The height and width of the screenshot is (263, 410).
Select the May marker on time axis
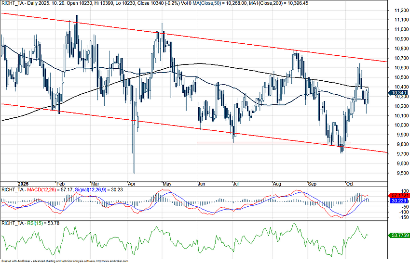[167, 184]
